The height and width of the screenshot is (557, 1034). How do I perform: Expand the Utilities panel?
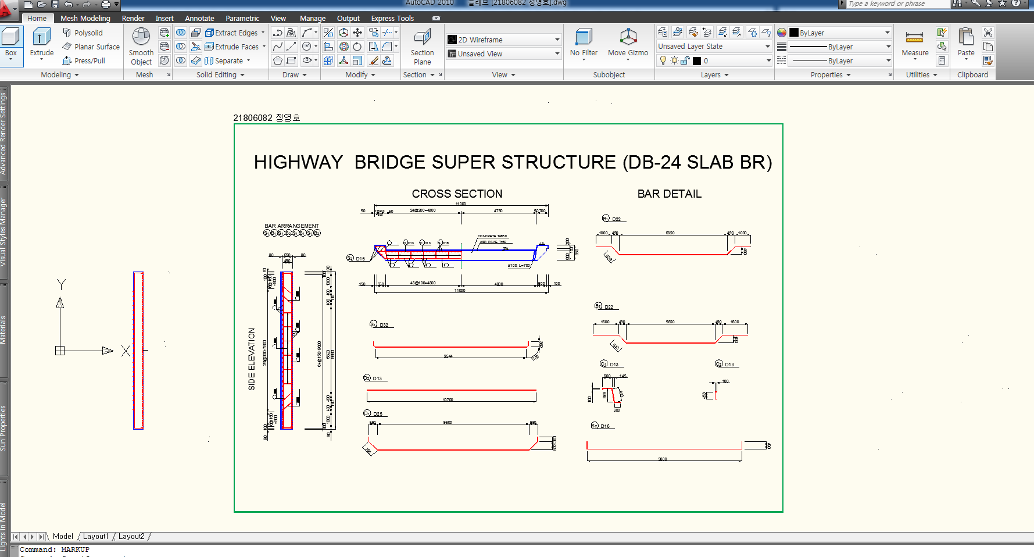click(x=921, y=74)
